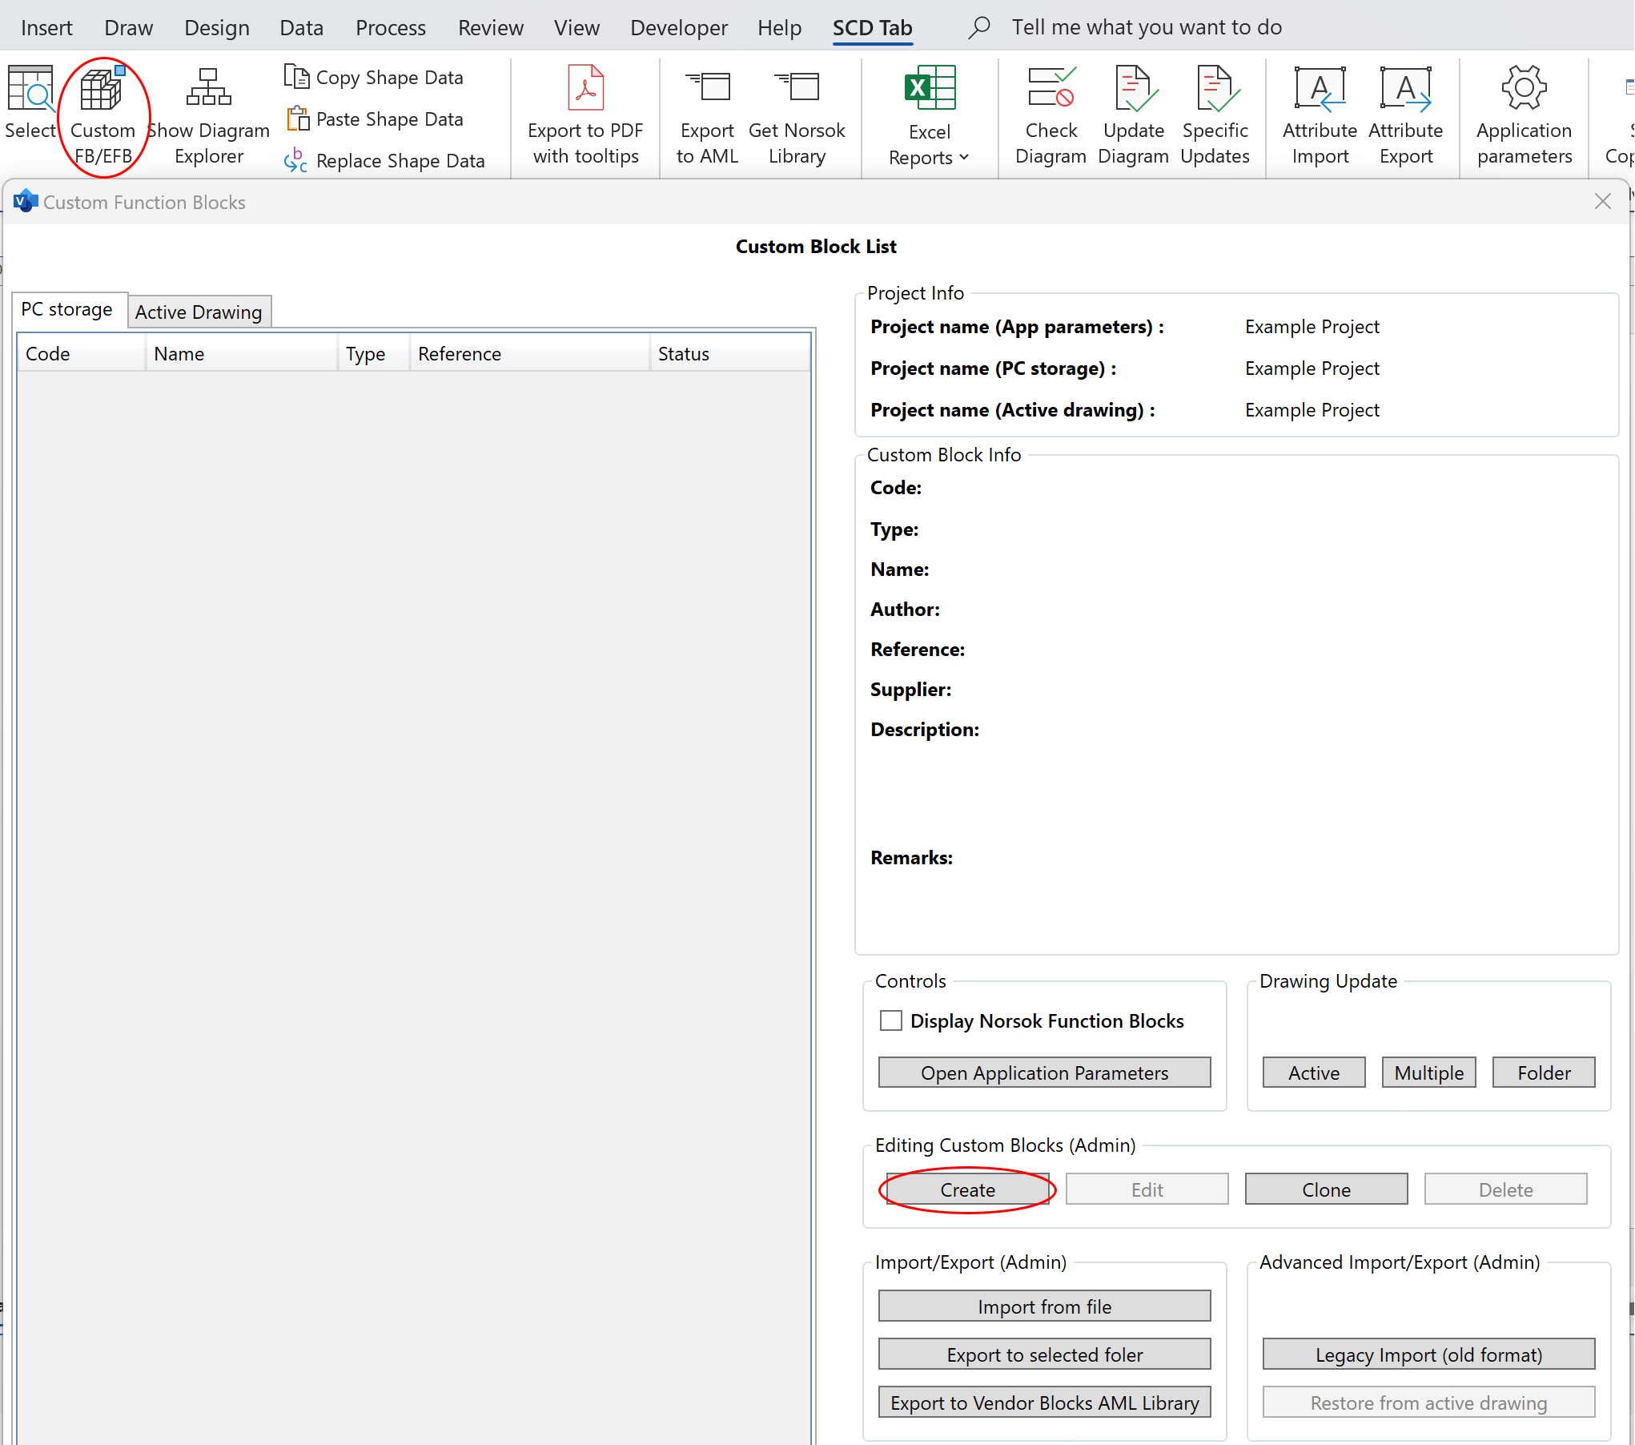
Task: Launch Attribute Import
Action: pos(1320,116)
